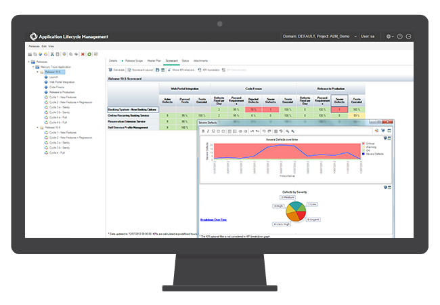The height and width of the screenshot is (305, 440).
Task: Select the Release 10.6 tree item
Action: pos(53,127)
